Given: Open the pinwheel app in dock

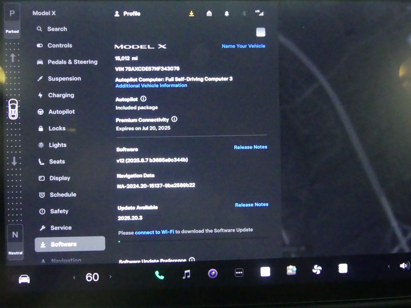Looking at the screenshot, I should click(x=317, y=269).
